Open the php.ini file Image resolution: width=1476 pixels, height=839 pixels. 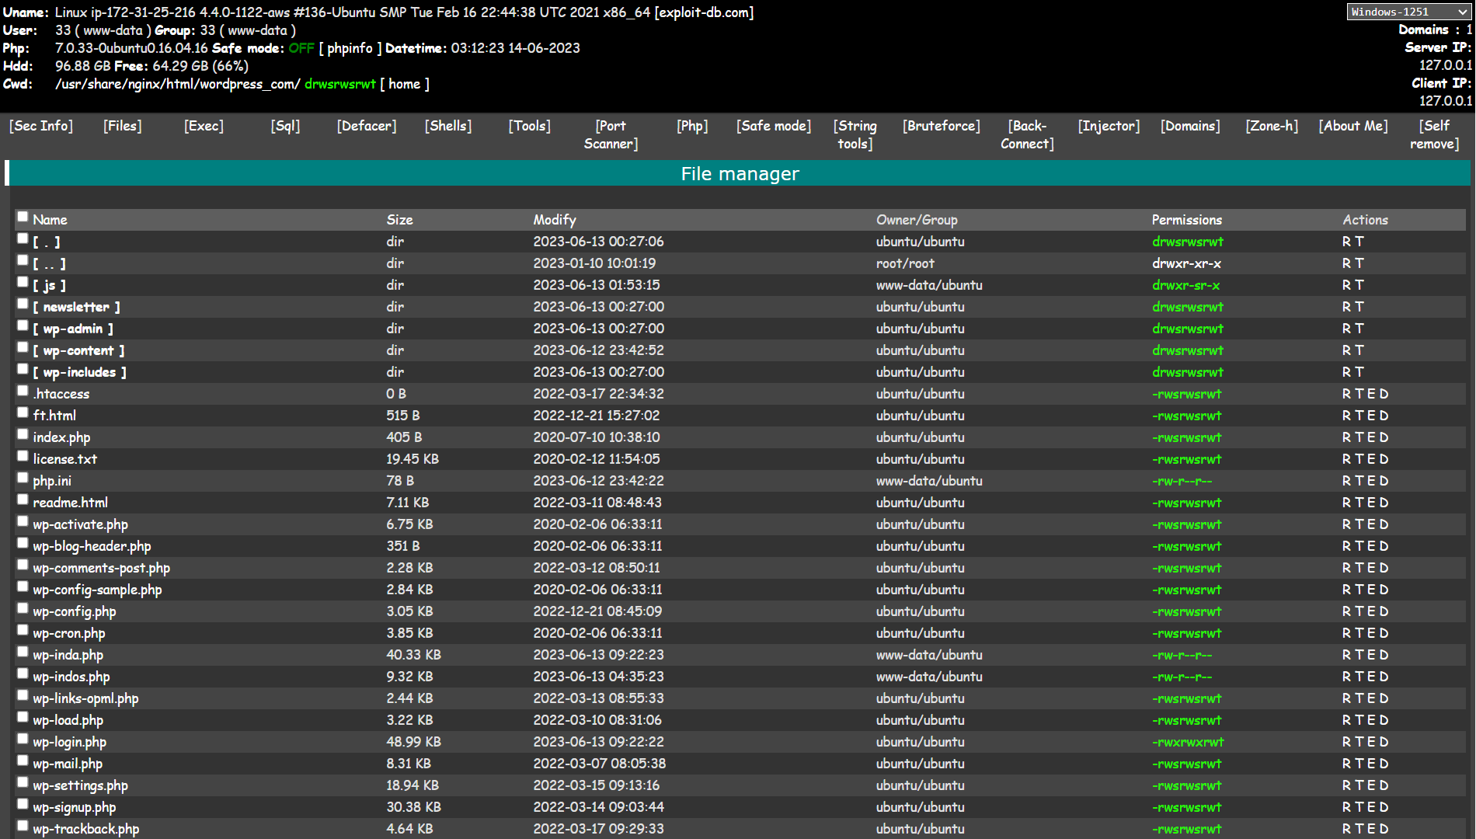(52, 481)
